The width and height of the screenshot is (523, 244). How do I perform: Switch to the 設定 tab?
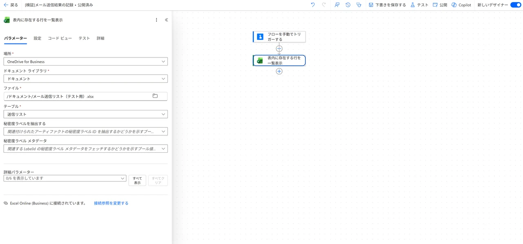[38, 38]
